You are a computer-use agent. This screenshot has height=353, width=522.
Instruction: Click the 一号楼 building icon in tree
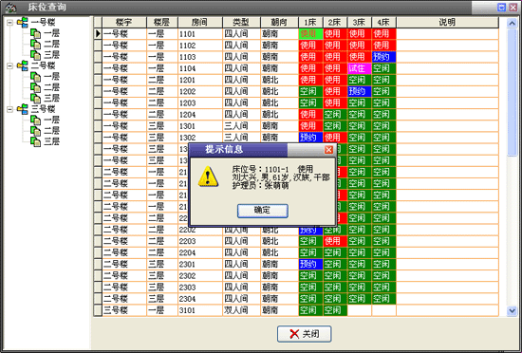(23, 23)
